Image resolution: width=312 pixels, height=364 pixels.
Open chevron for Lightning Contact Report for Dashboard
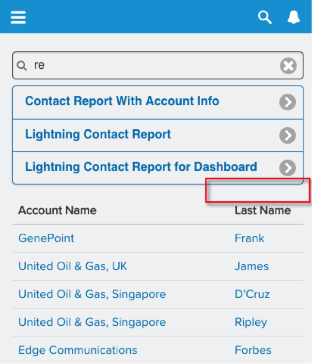pyautogui.click(x=288, y=168)
